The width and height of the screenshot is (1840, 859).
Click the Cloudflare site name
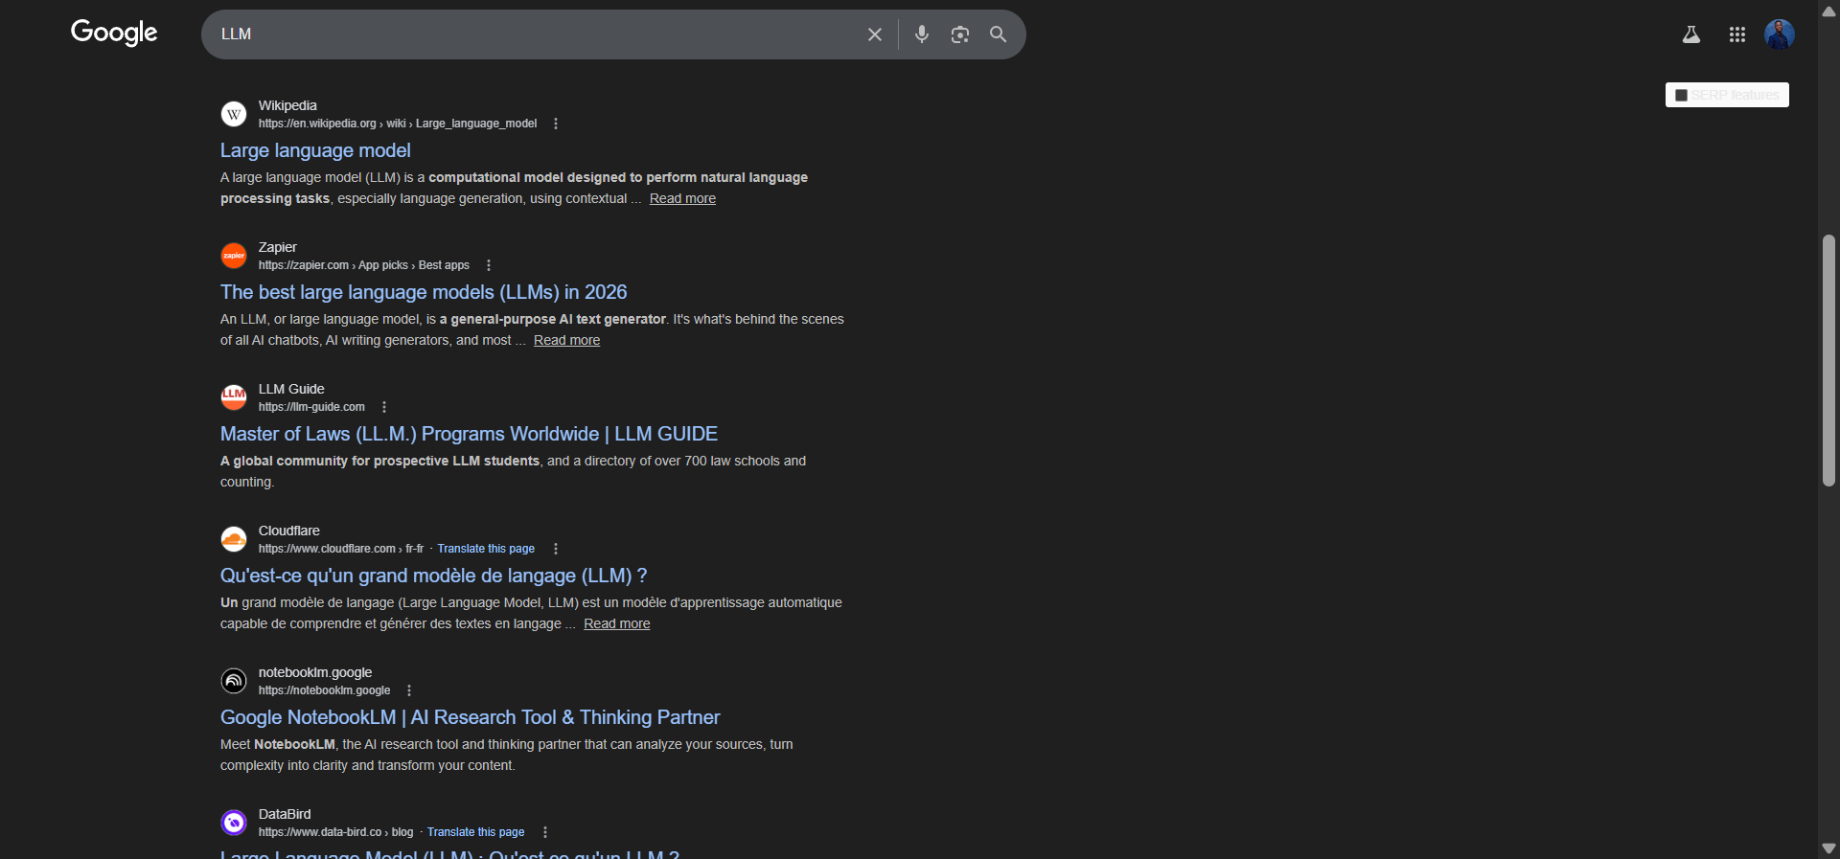[x=289, y=531]
